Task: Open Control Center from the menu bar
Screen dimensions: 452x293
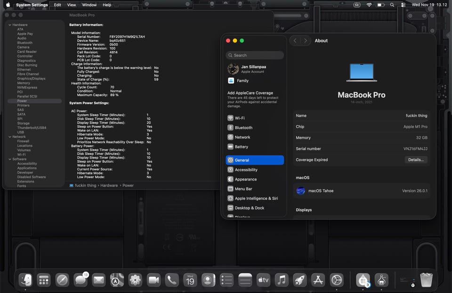Action: pyautogui.click(x=403, y=5)
